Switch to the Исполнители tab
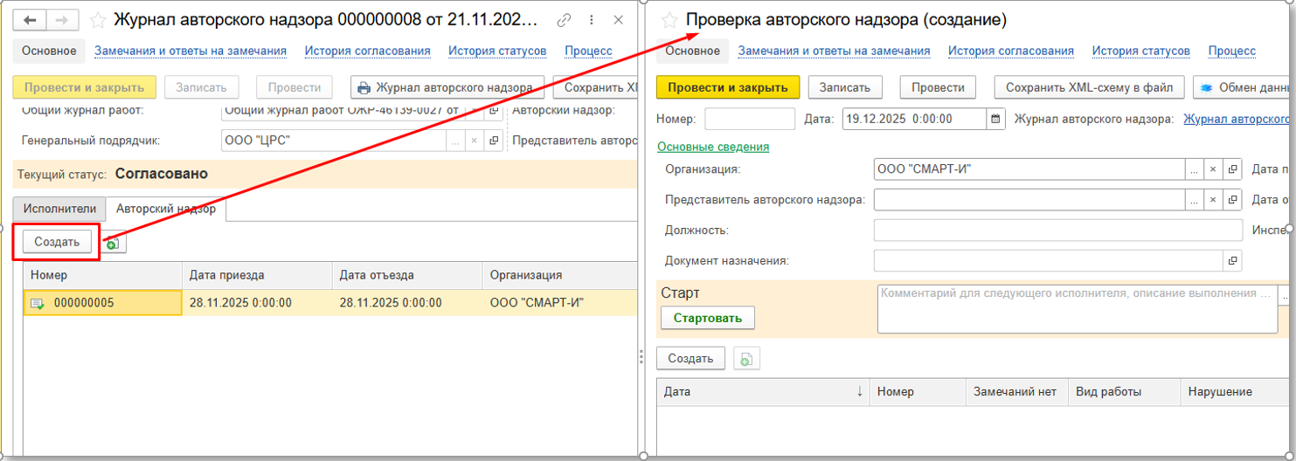The height and width of the screenshot is (461, 1296). coord(59,210)
